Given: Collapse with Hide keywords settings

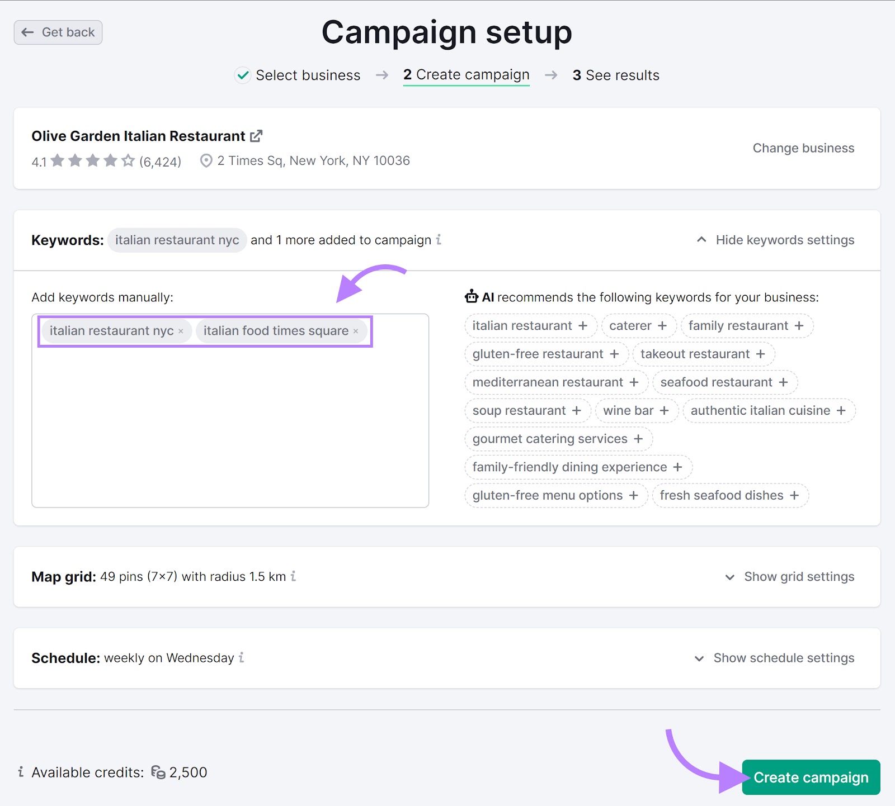Looking at the screenshot, I should point(775,240).
